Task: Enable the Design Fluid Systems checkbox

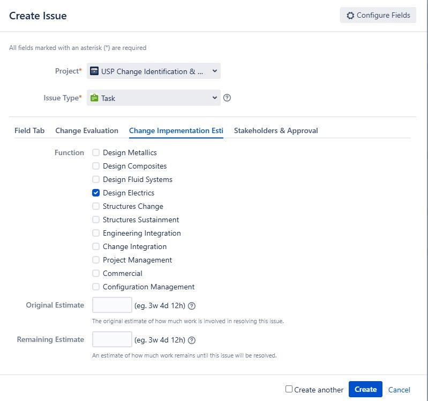Action: tap(96, 179)
